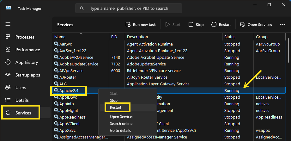Open the Performance page icon

(8, 49)
